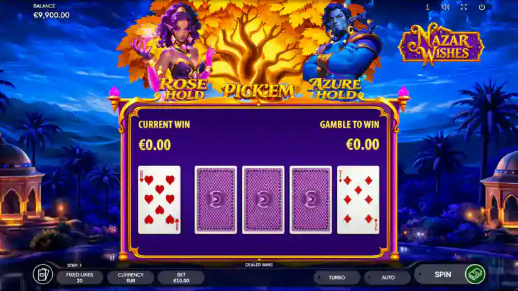Select the Rose Hold feature
This screenshot has width=518, height=291.
point(183,90)
